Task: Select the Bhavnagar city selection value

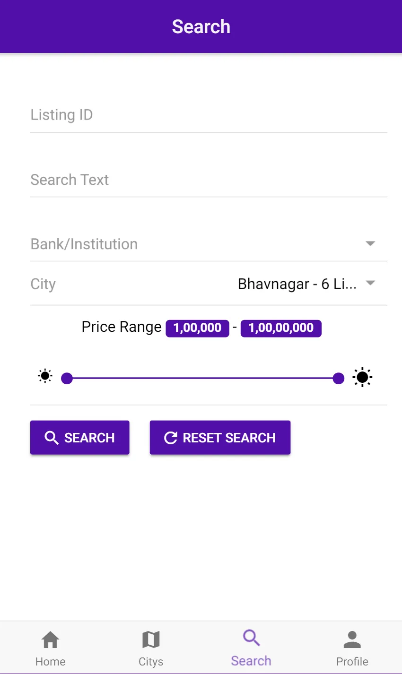Action: (x=297, y=284)
